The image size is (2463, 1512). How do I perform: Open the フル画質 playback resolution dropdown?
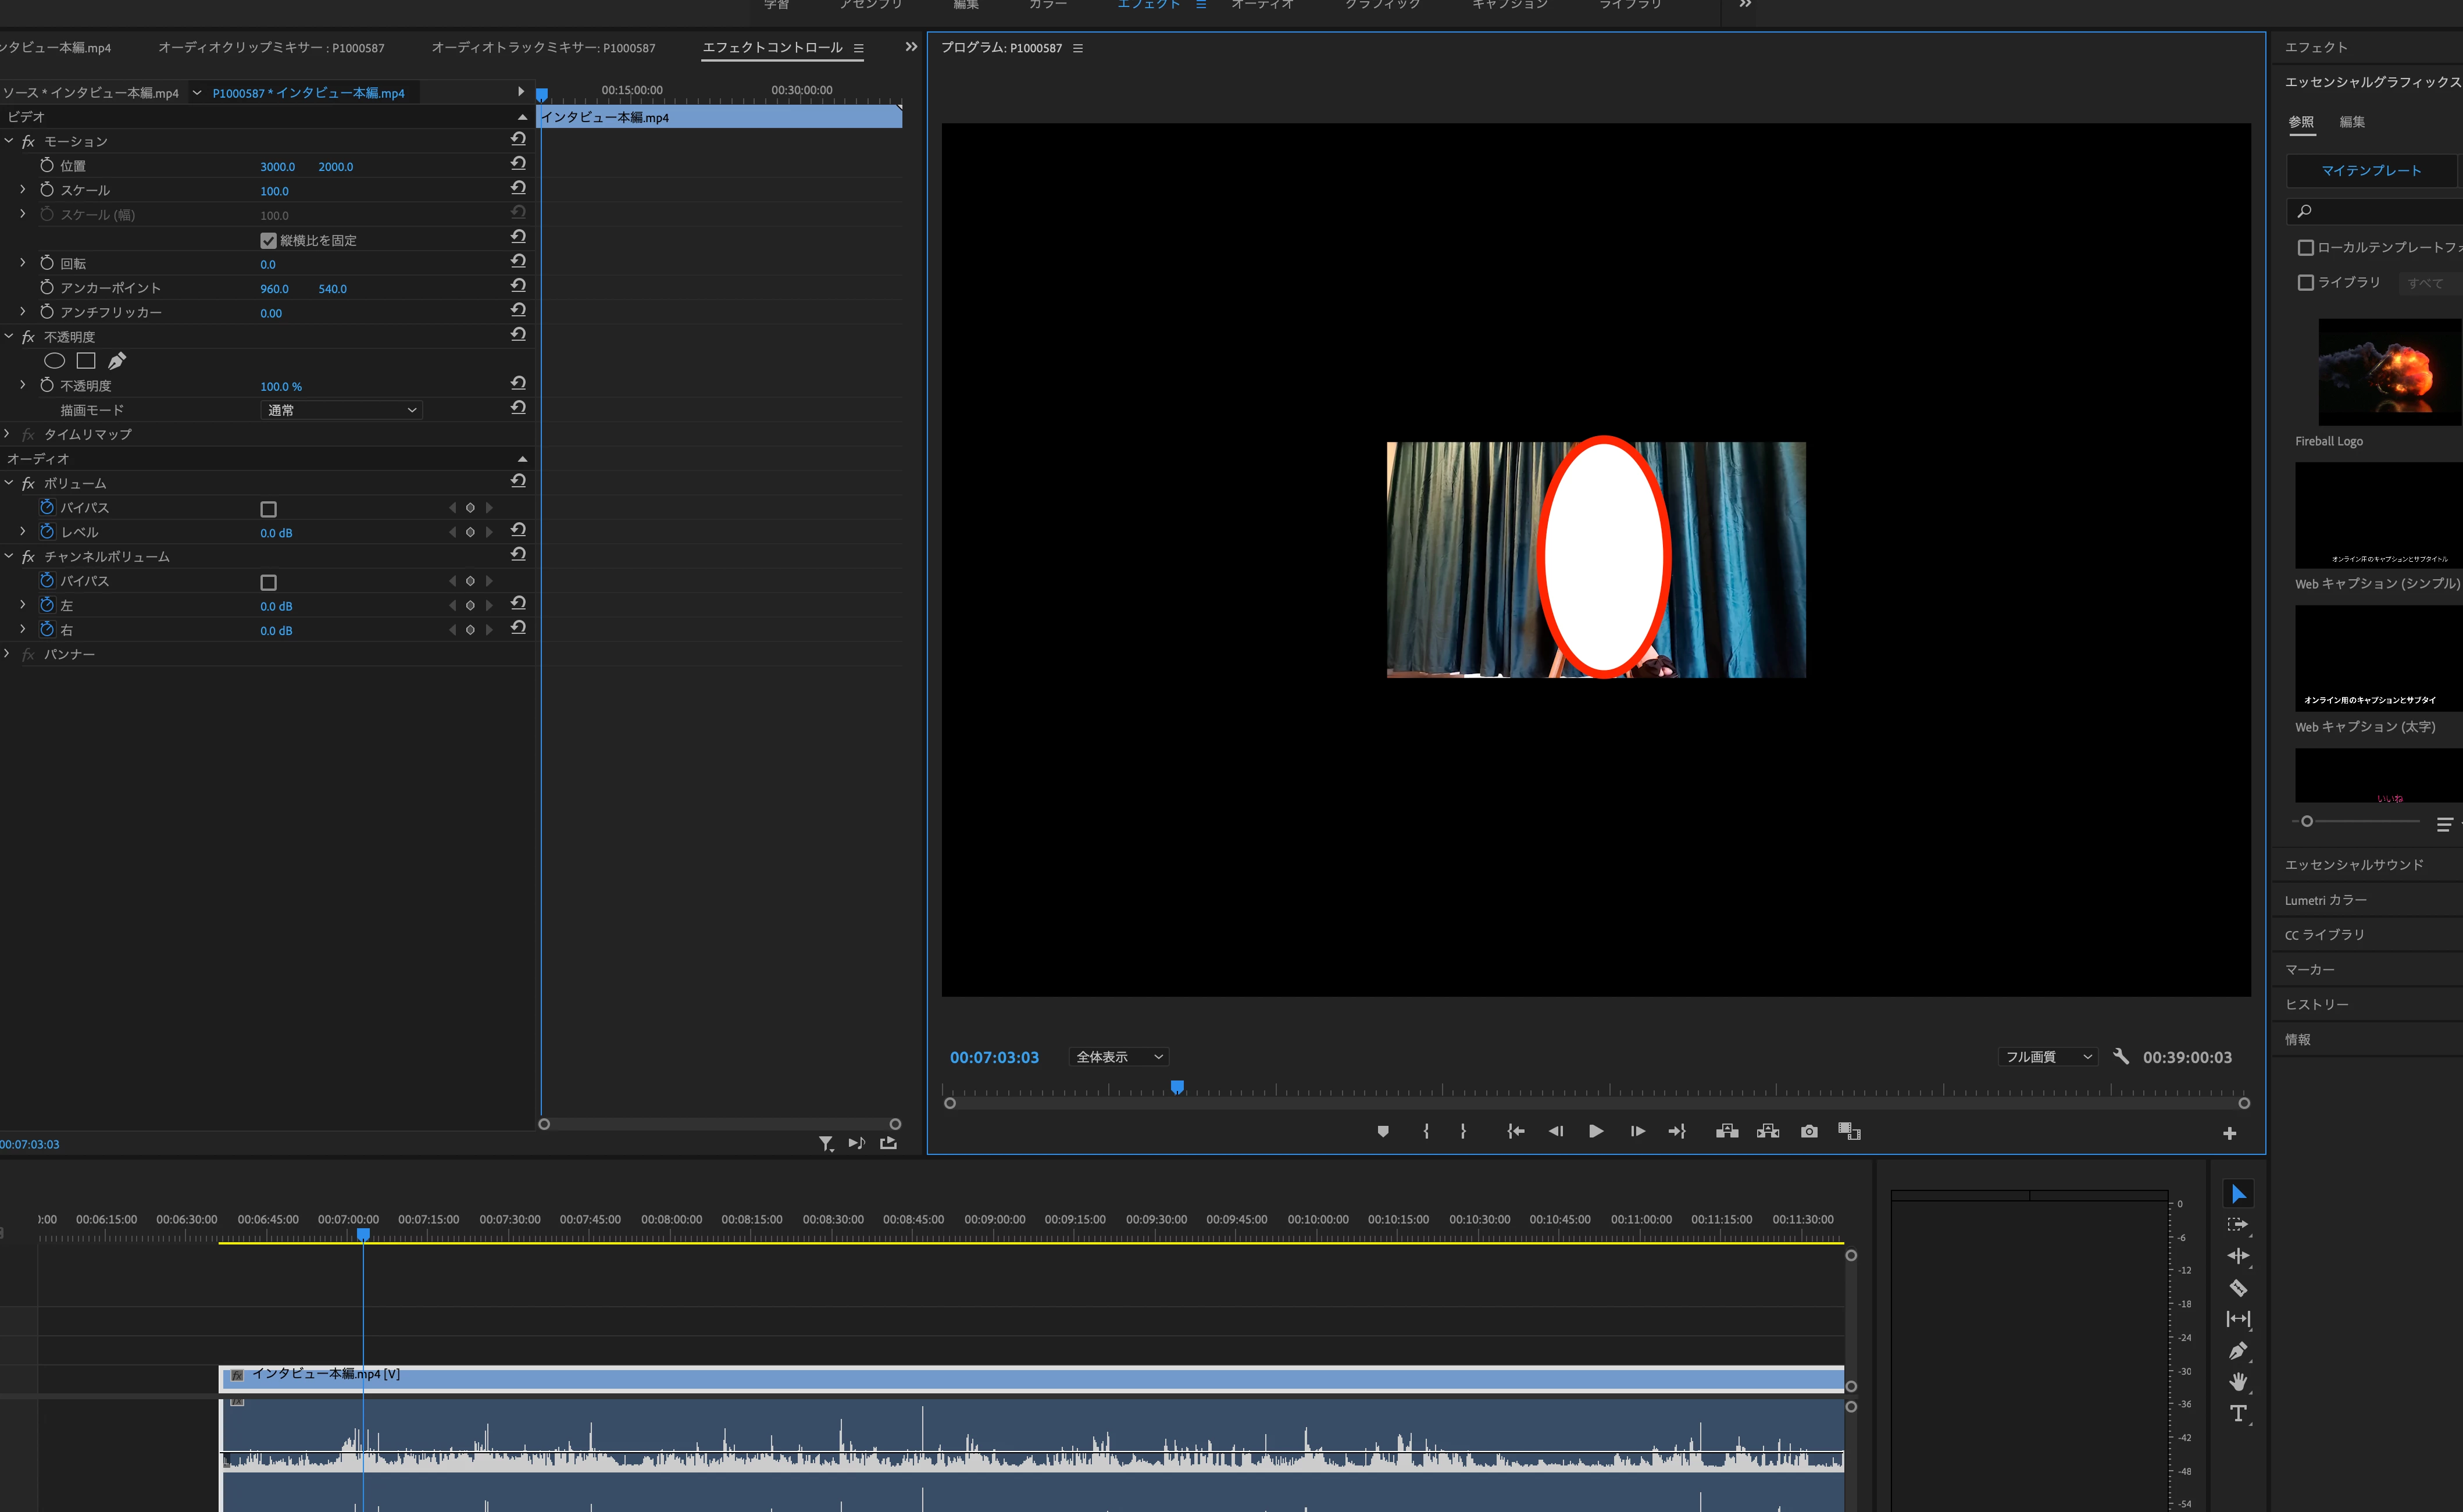2046,1057
